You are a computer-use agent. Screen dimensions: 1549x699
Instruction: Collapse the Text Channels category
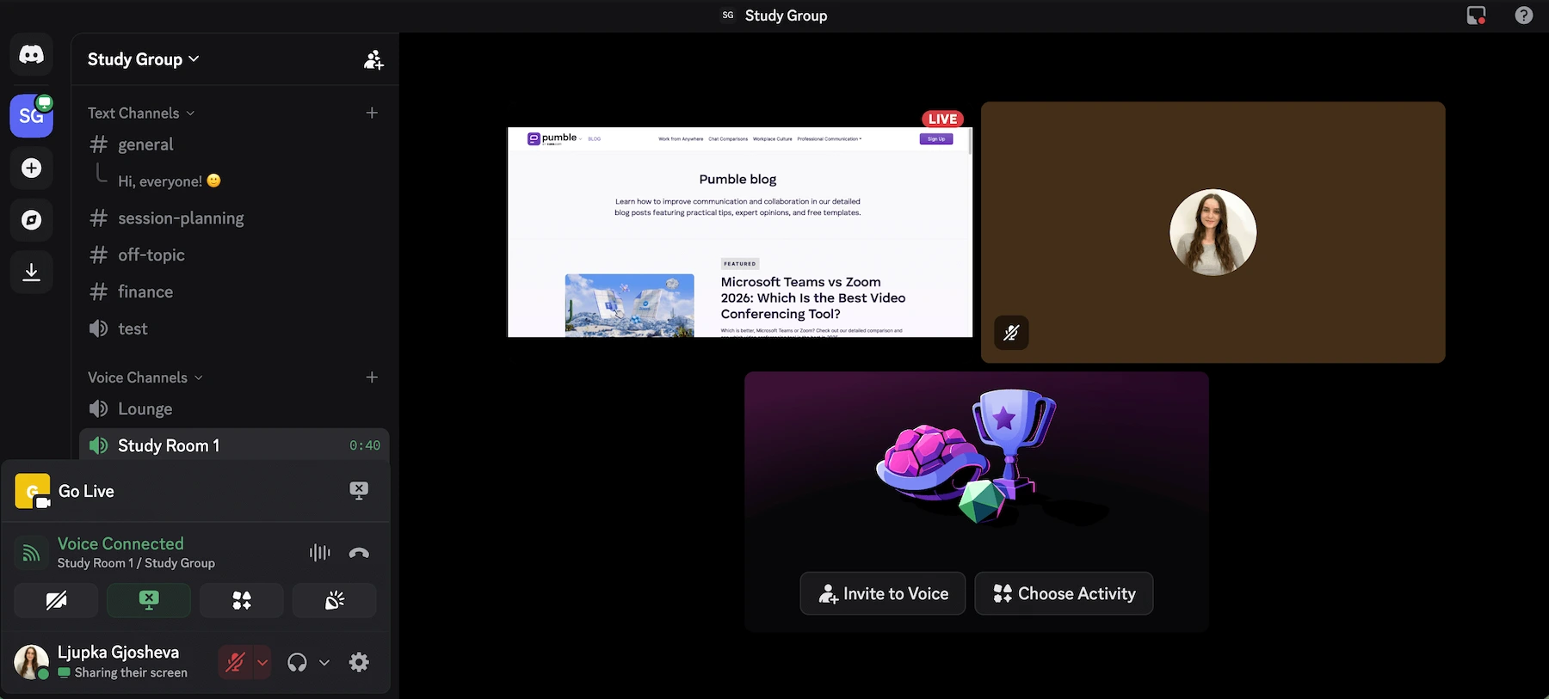(141, 113)
